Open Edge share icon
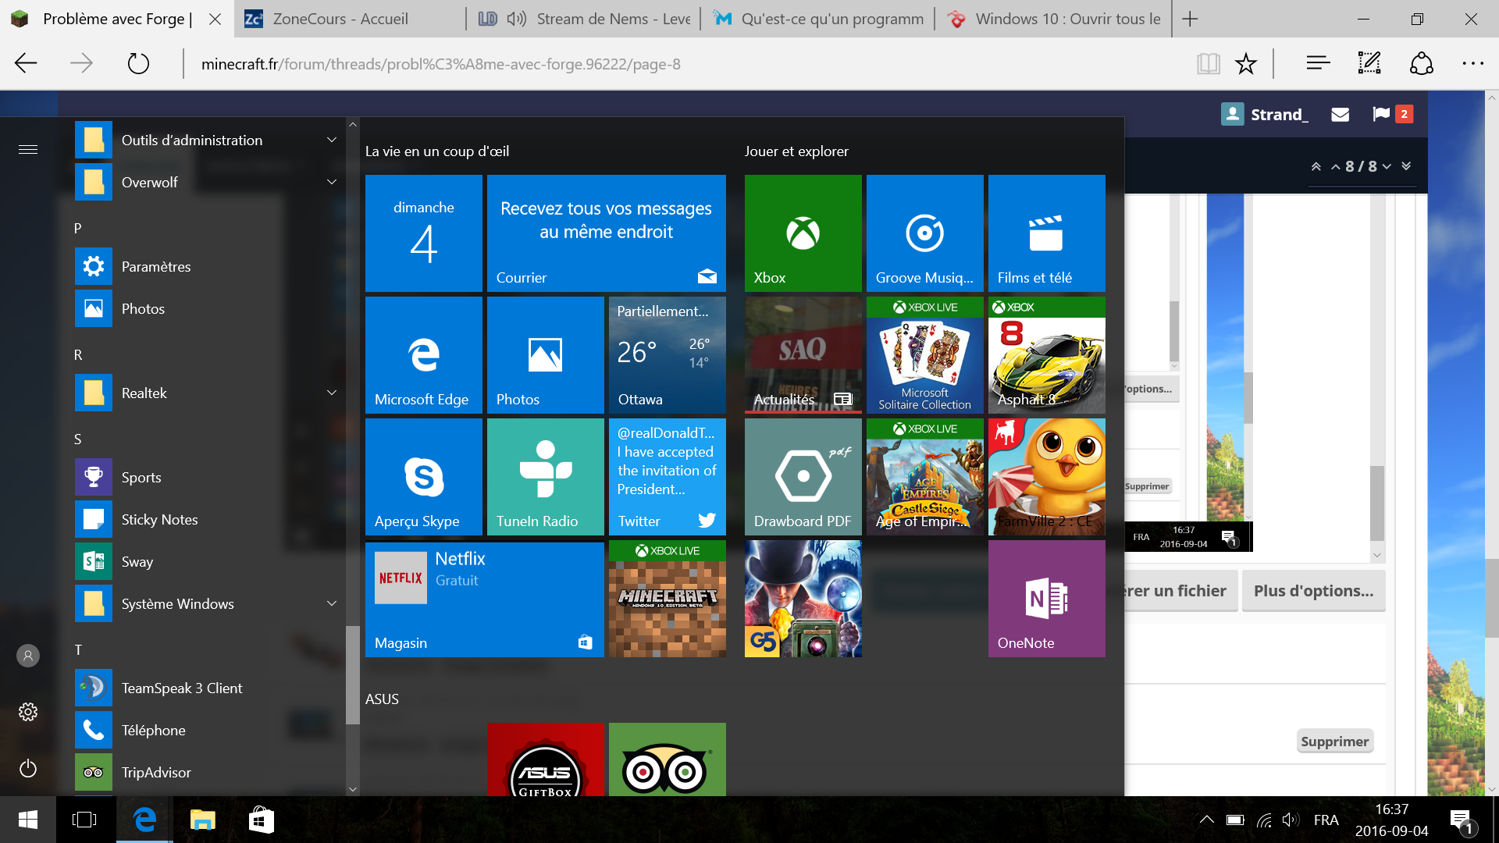Screen dimensions: 1499x843 pyautogui.click(x=1422, y=63)
